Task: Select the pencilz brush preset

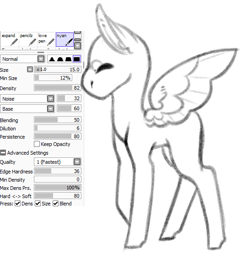Action: 28,40
